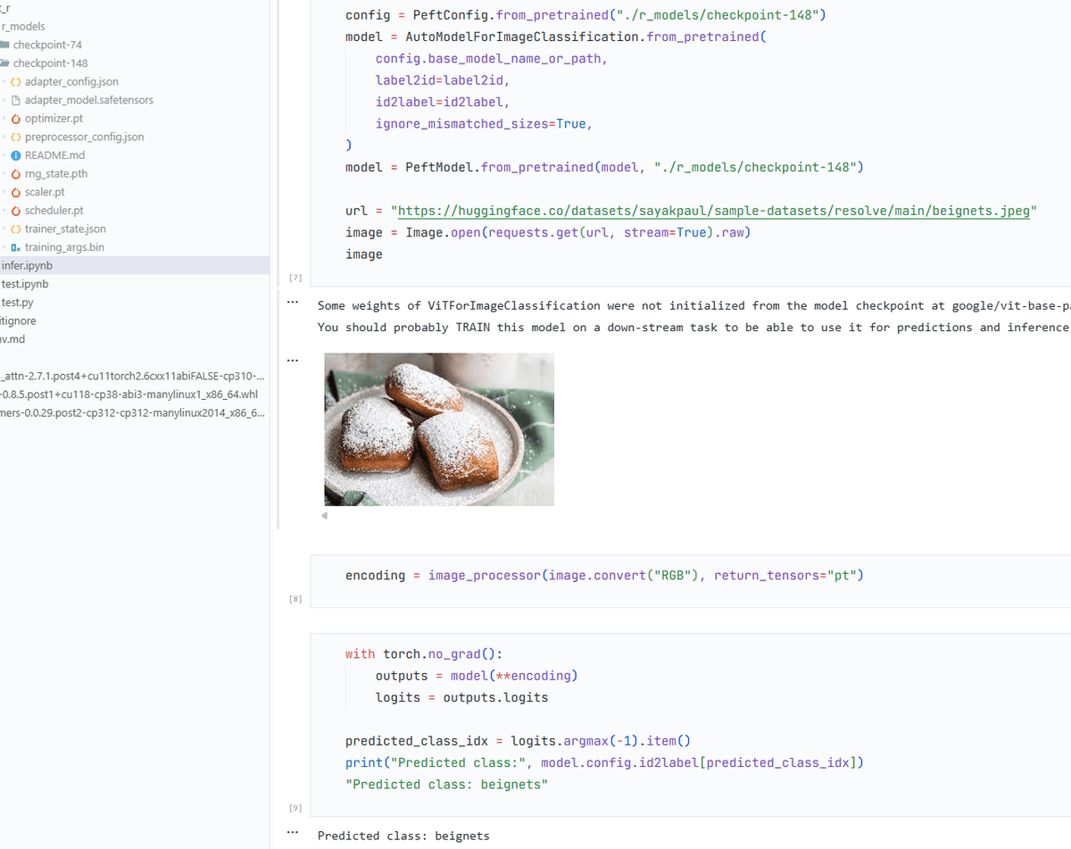This screenshot has height=849, width=1071.
Task: Click the training_args.bin binary file icon
Action: (16, 247)
